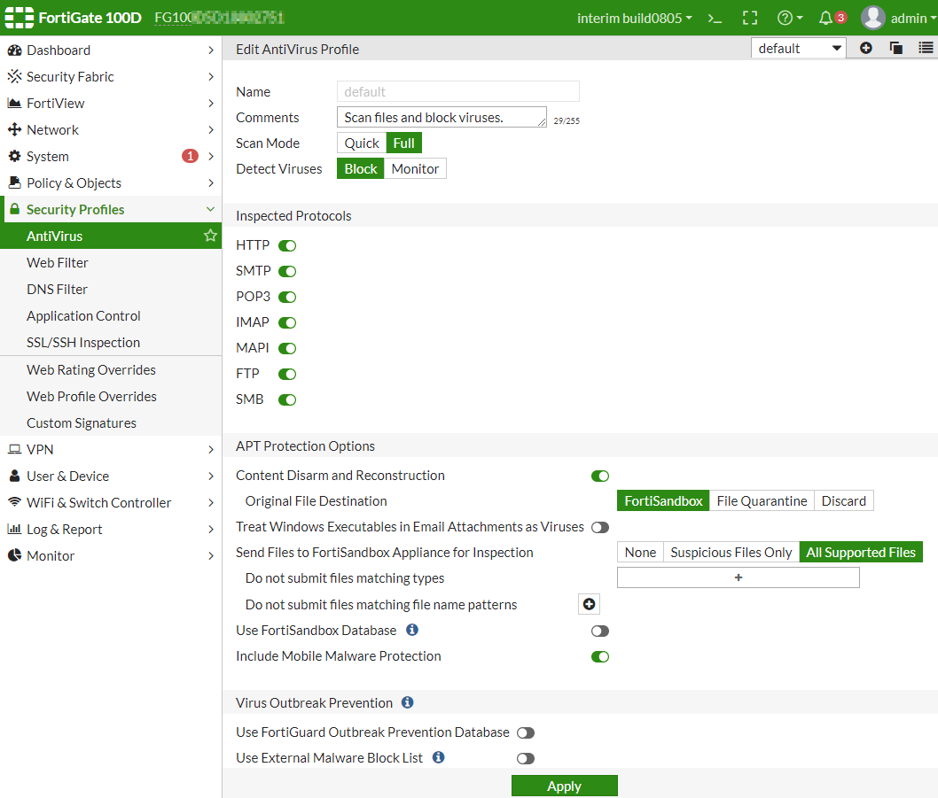
Task: Toggle POP3 protocol inspection
Action: point(287,297)
